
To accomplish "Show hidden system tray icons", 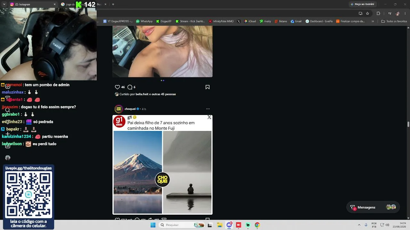I will [359, 225].
